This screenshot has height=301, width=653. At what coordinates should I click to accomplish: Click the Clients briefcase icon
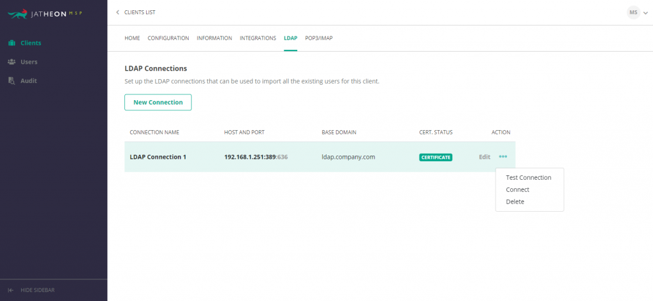[11, 43]
